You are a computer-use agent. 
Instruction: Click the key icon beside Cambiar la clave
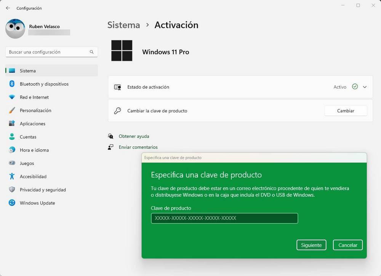click(x=117, y=111)
